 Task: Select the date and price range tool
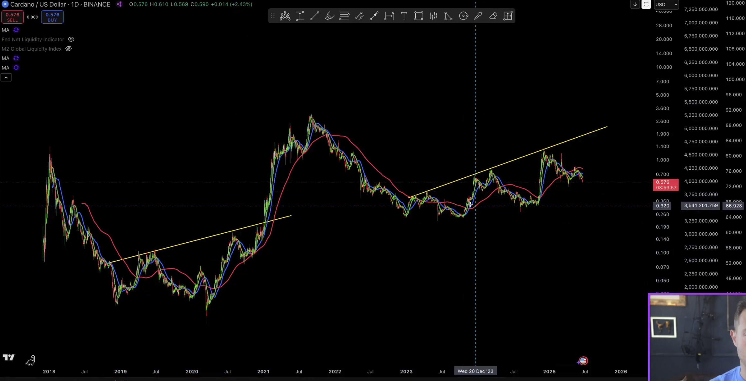pos(508,16)
